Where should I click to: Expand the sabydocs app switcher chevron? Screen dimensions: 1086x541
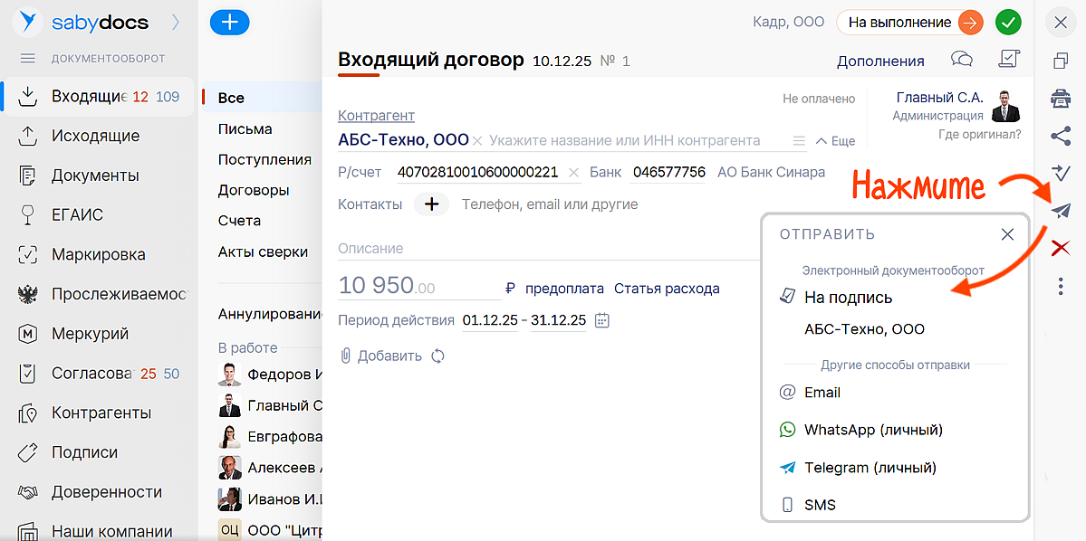pos(175,21)
